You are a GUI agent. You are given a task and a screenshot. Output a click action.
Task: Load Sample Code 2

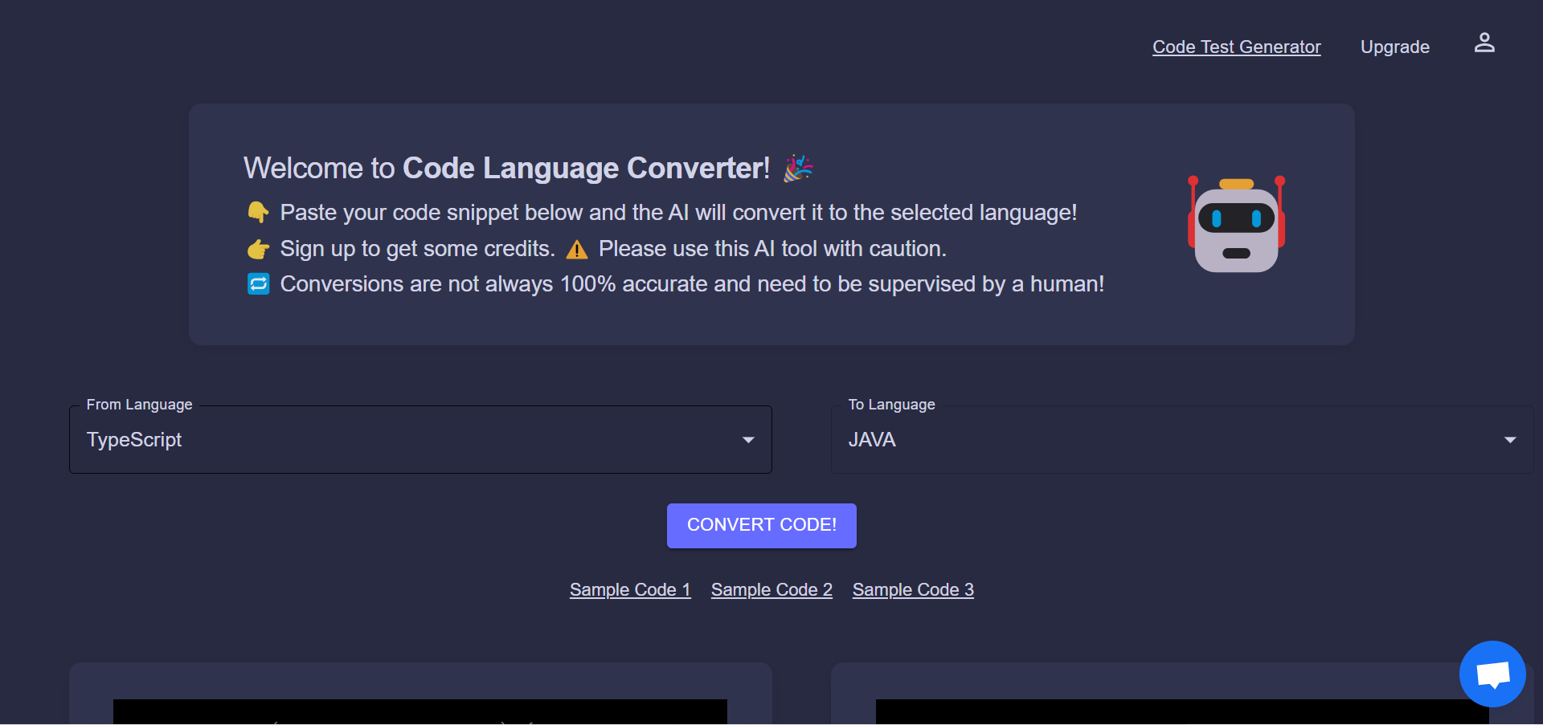click(x=771, y=590)
